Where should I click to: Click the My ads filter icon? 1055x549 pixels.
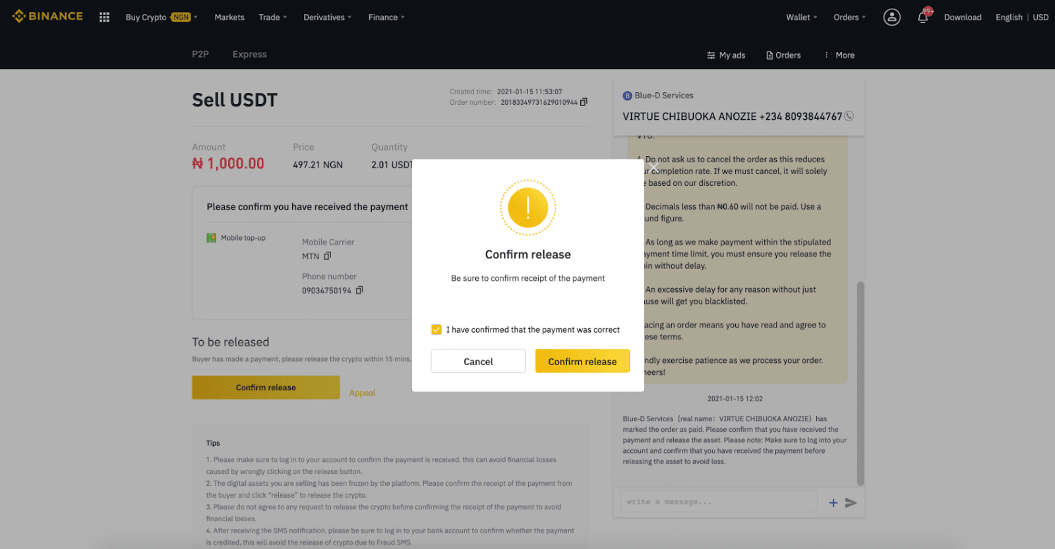tap(711, 55)
